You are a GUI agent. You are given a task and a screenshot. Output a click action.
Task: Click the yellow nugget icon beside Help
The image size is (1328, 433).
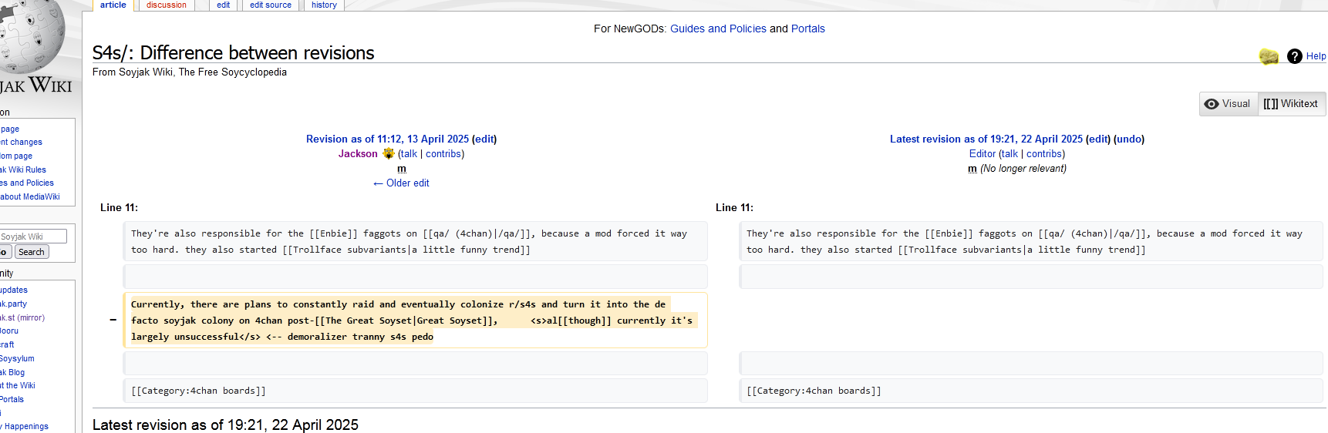pos(1269,56)
